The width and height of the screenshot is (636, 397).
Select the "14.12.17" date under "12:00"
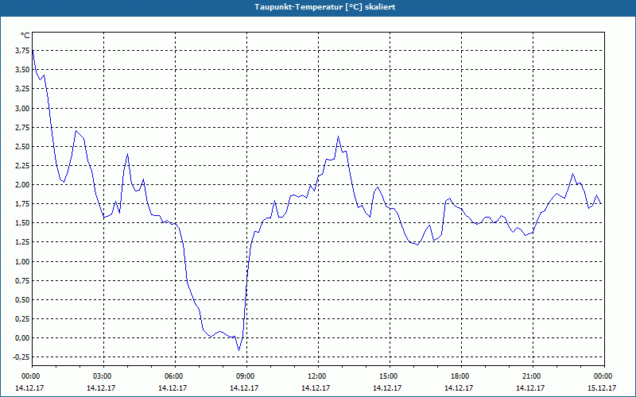[x=316, y=387]
